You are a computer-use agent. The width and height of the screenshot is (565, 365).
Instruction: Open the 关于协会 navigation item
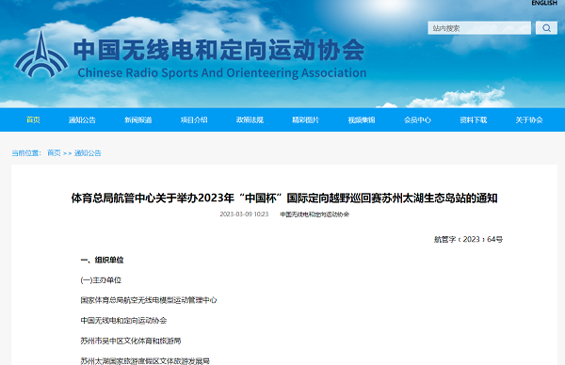pos(529,119)
